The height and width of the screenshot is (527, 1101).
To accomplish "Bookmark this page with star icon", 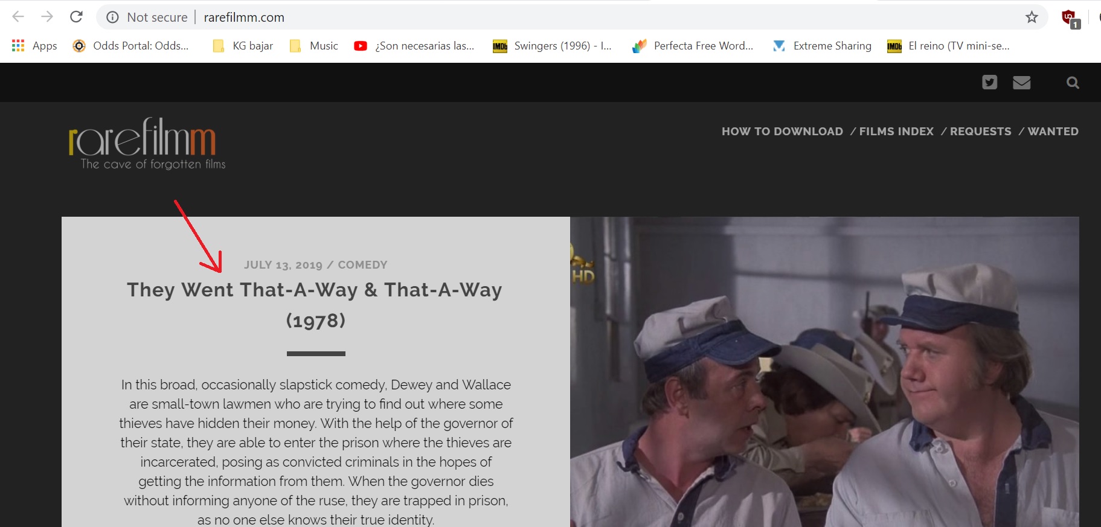I will click(x=1032, y=18).
